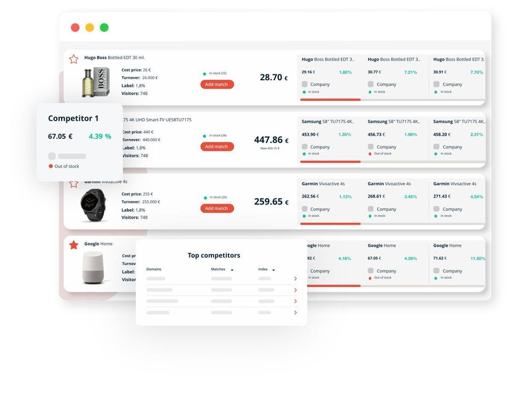This screenshot has height=394, width=511.
Task: Expand fourth row chevron in Top competitors
Action: [295, 313]
